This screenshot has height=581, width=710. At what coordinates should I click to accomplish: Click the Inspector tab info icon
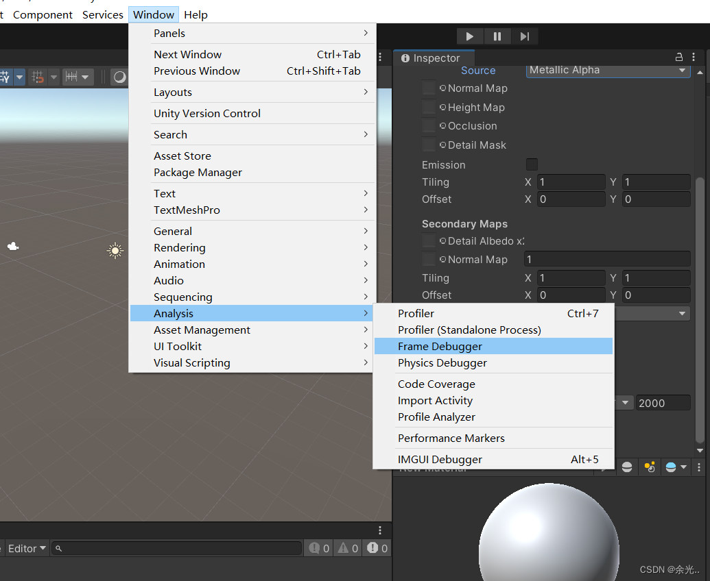coord(405,58)
